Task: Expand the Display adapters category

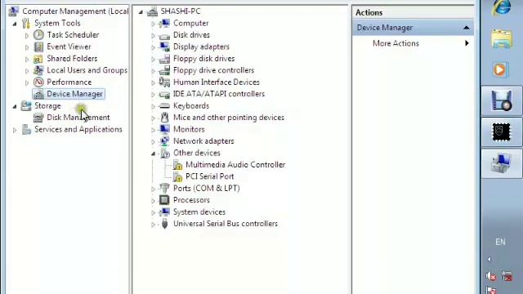Action: pyautogui.click(x=153, y=47)
